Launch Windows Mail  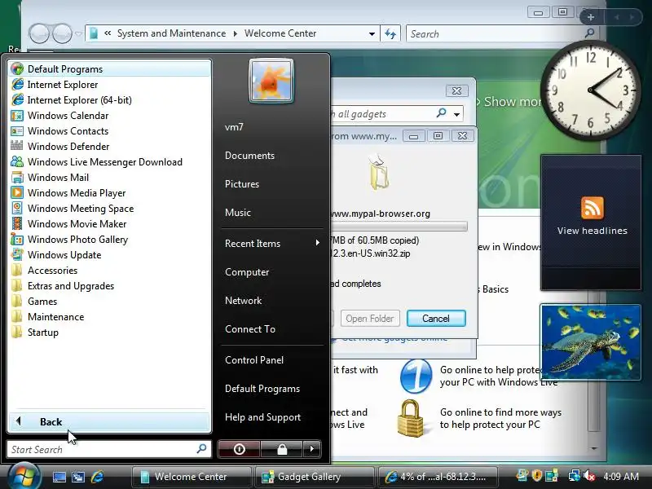tap(110, 177)
